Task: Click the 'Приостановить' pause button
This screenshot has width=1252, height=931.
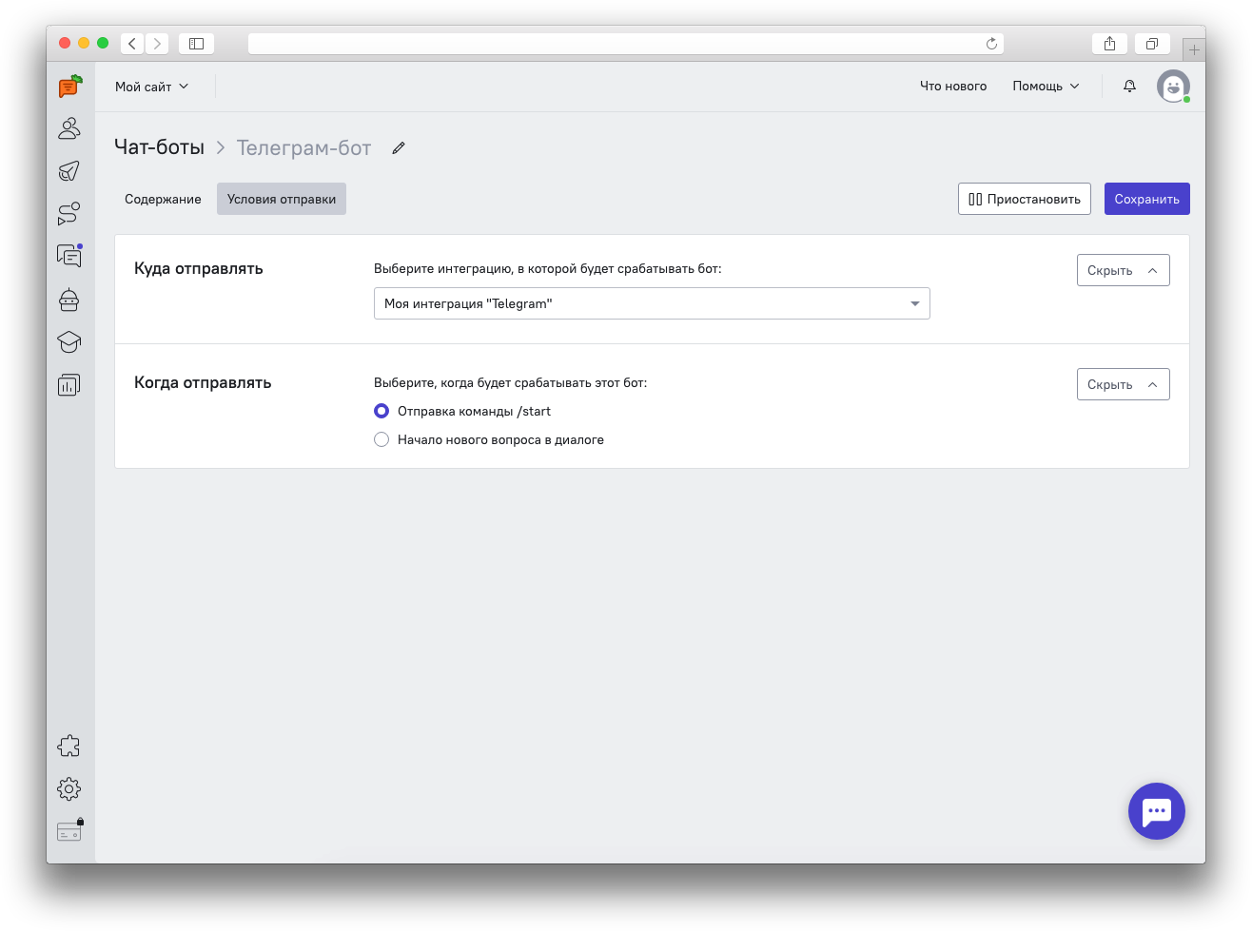Action: coord(1025,199)
